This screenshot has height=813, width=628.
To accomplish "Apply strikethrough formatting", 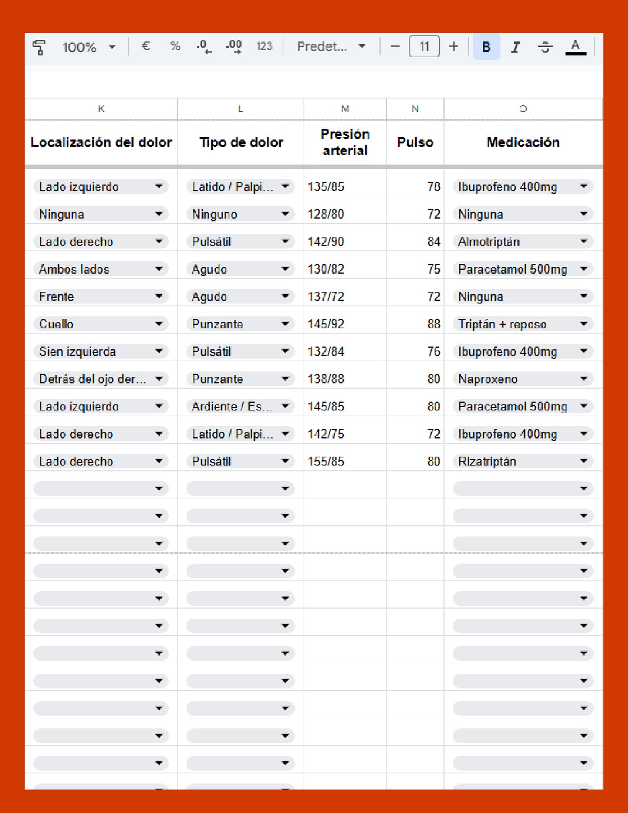I will coord(545,46).
